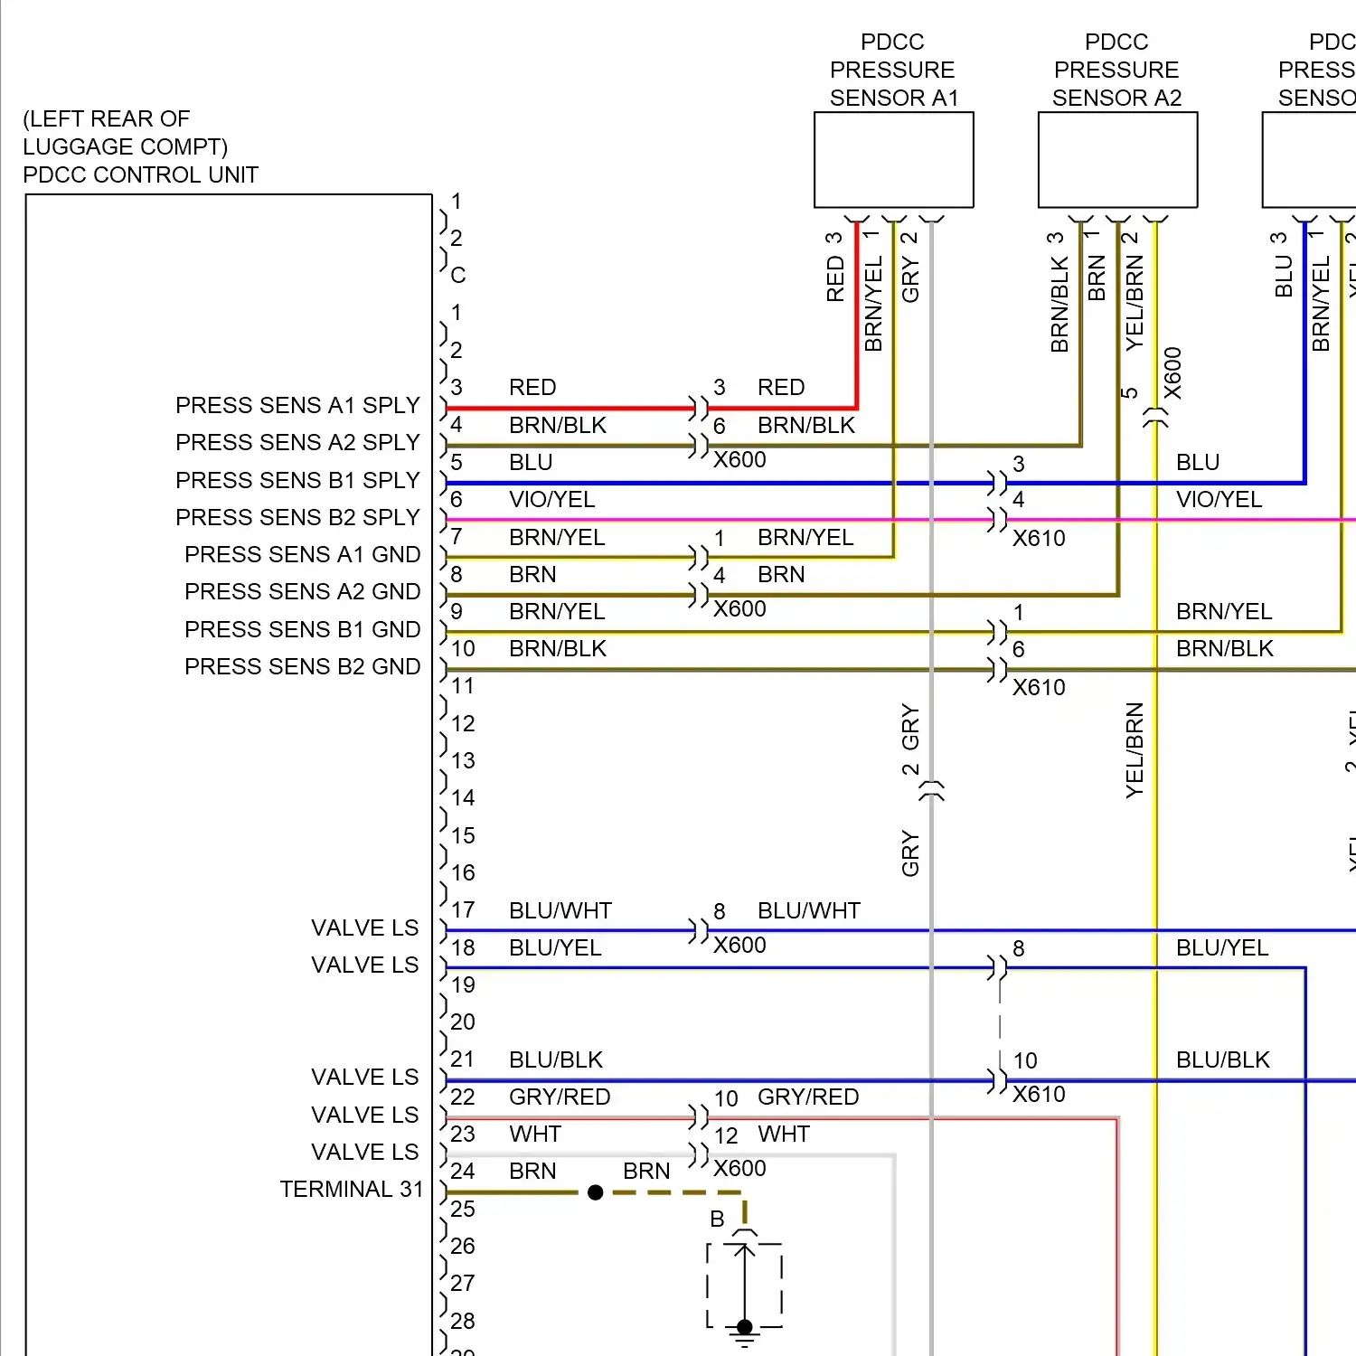Click the GRY/RED wire label at pin 22
Image resolution: width=1356 pixels, height=1356 pixels.
560,1097
